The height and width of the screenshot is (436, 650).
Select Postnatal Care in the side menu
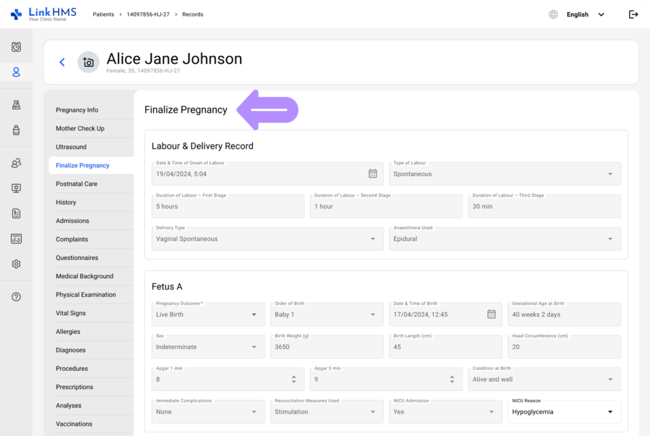[77, 184]
